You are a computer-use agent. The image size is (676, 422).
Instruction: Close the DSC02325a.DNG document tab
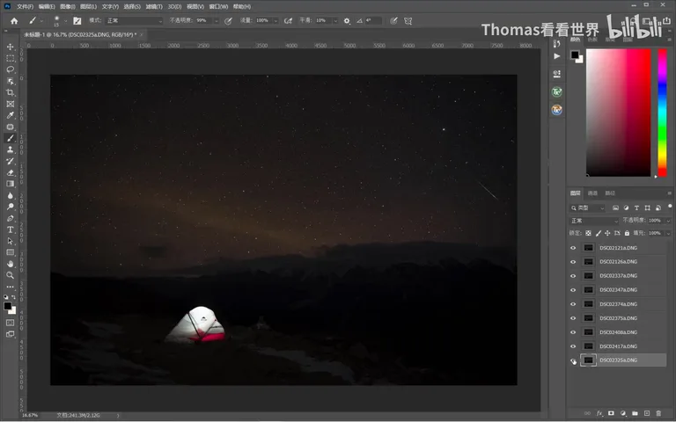click(x=142, y=35)
